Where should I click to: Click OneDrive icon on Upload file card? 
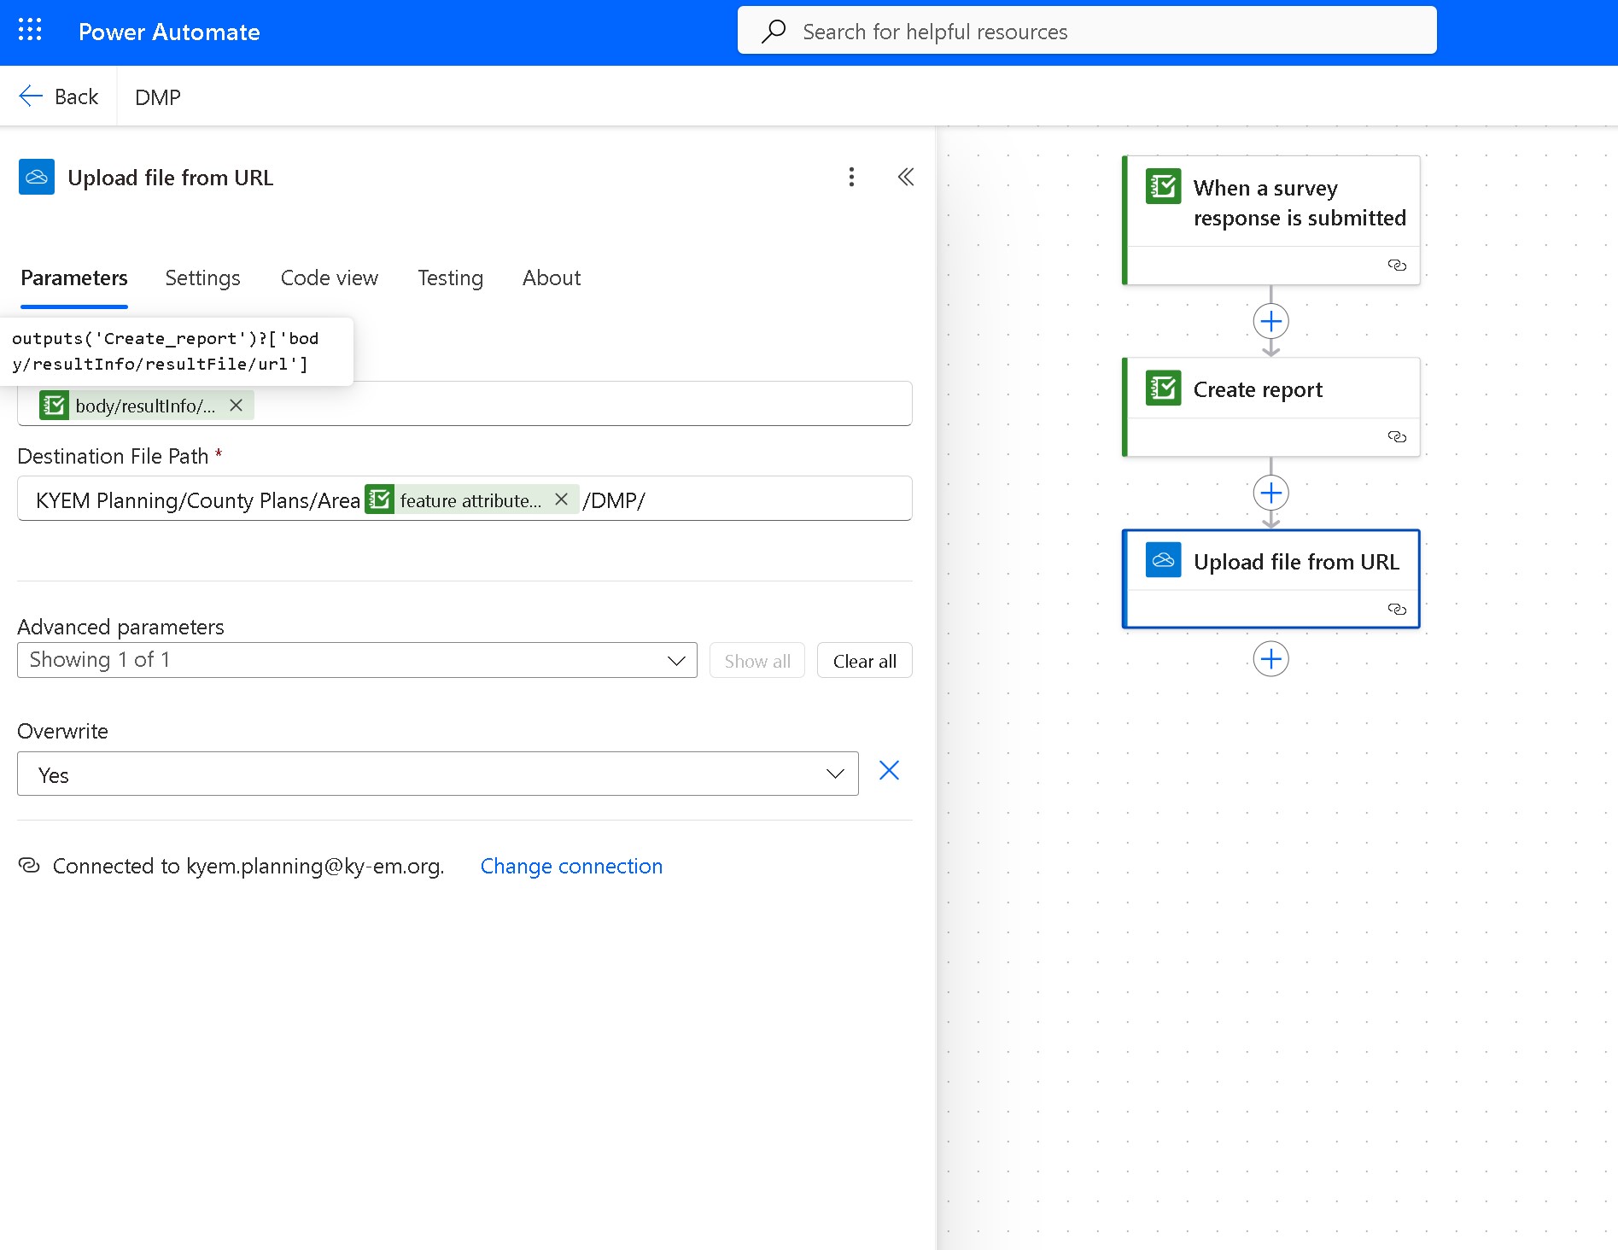click(1163, 560)
